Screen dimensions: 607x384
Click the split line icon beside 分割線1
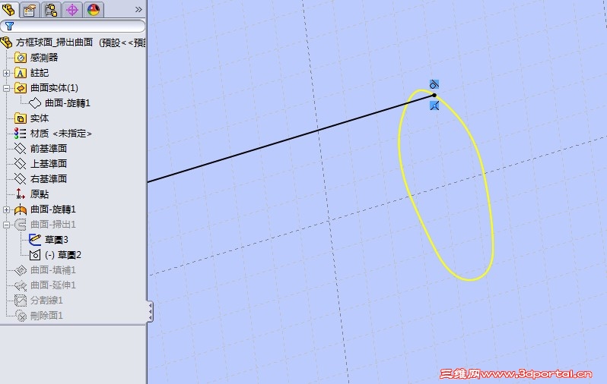coord(20,301)
